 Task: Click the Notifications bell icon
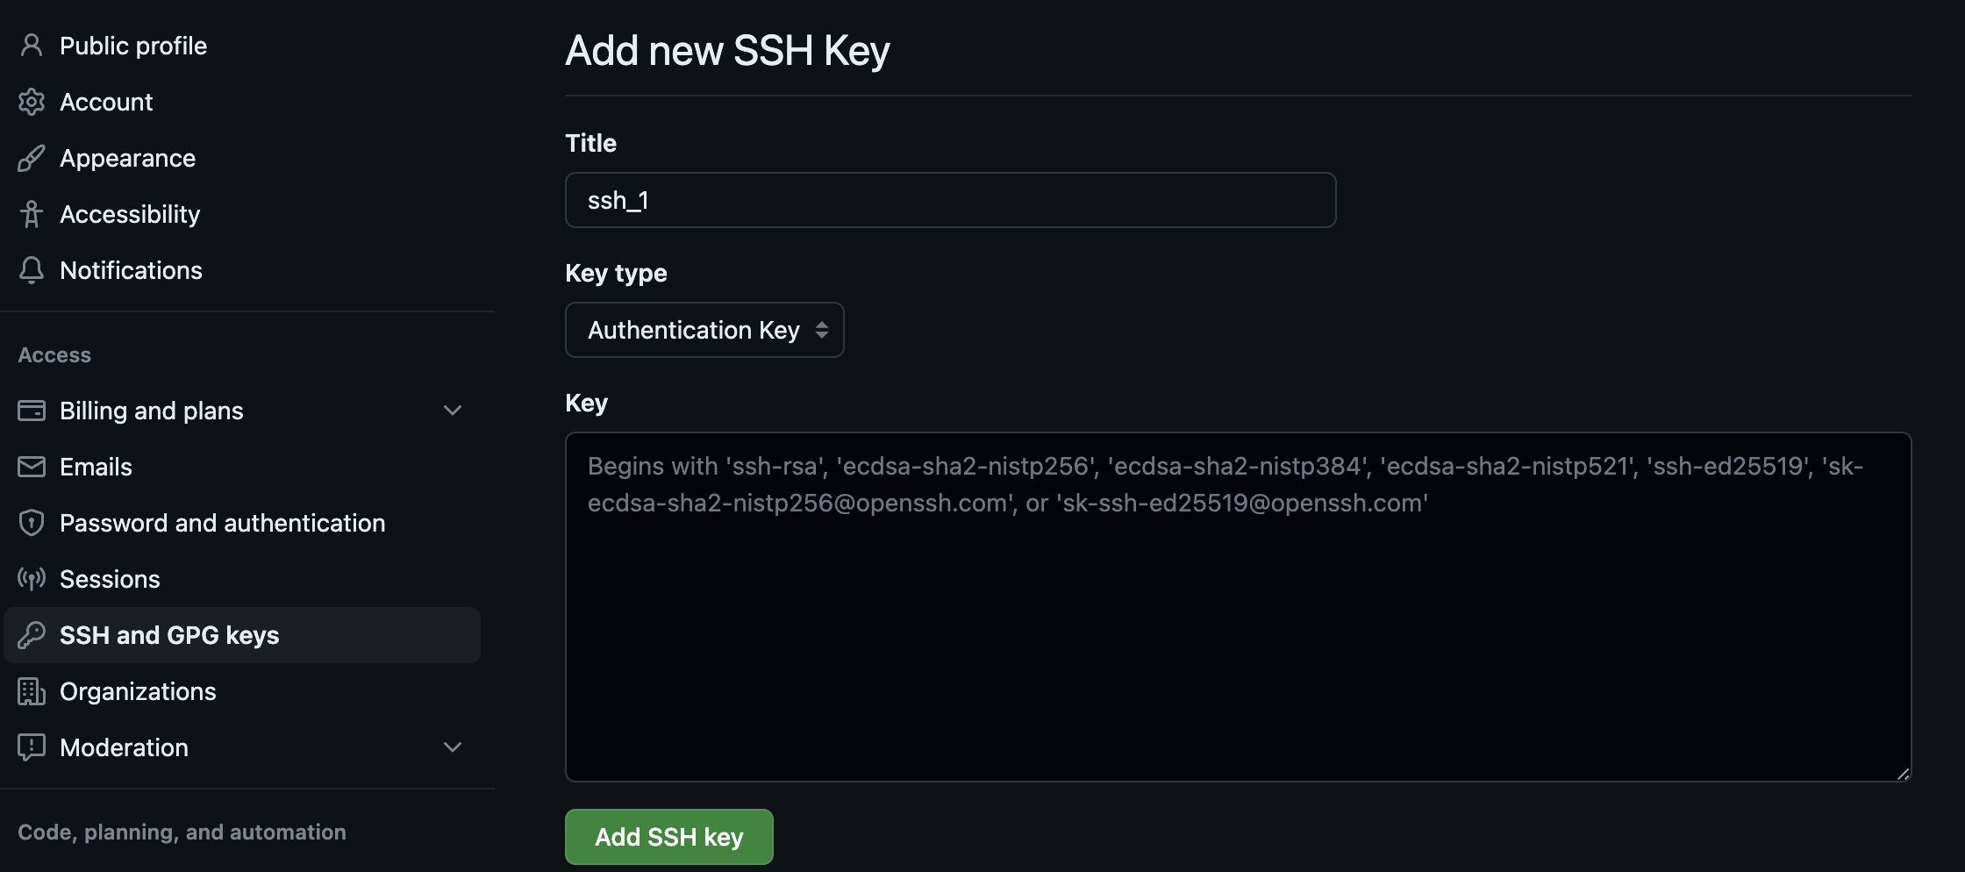point(32,270)
